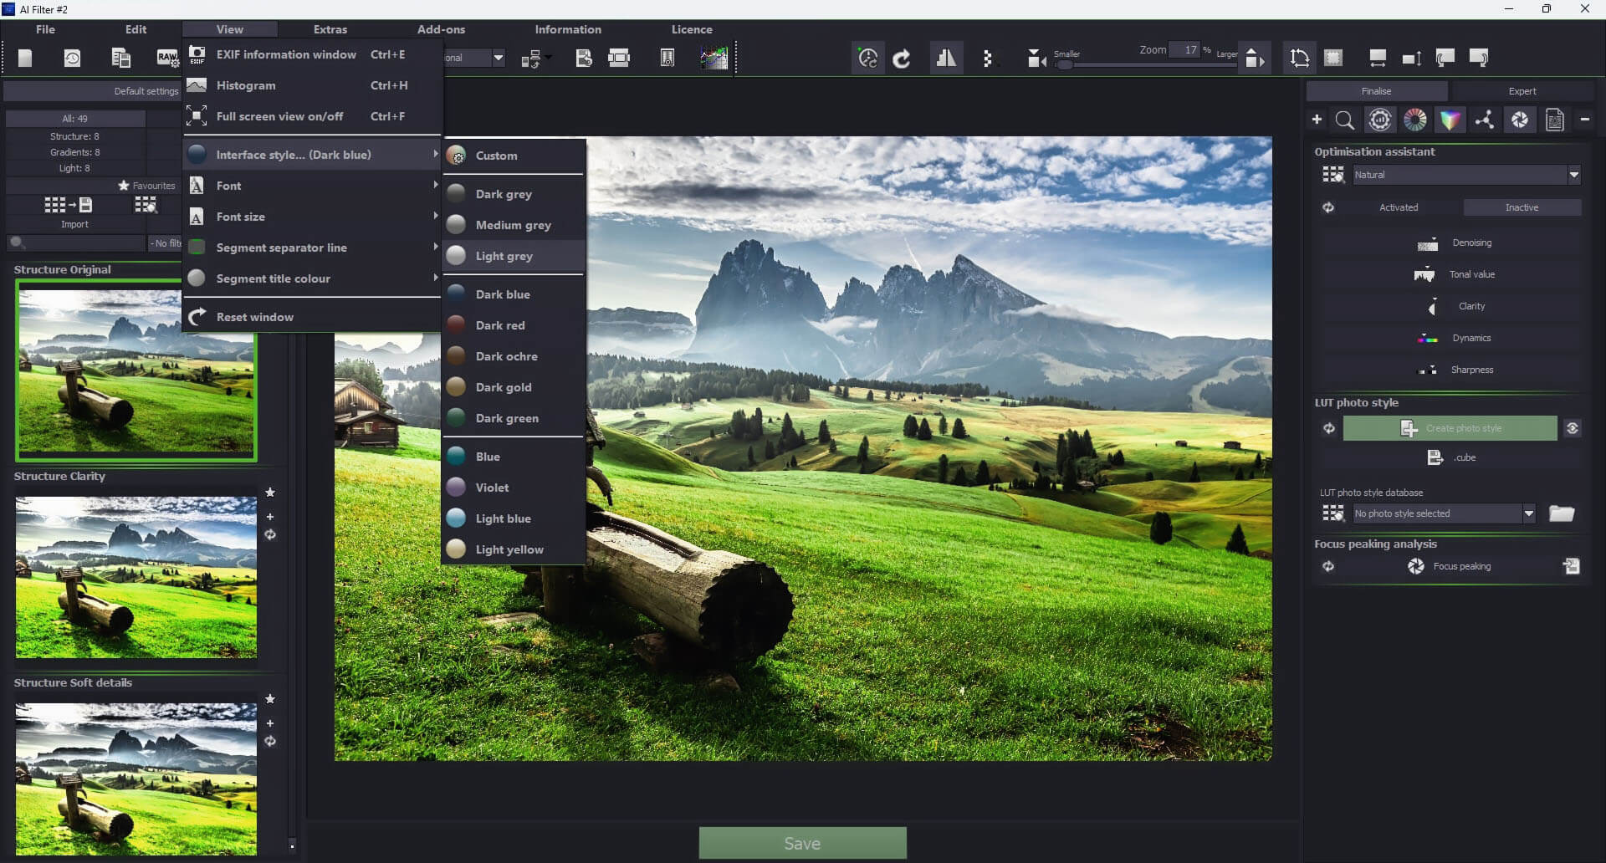Open the Extras menu
Screen dimensions: 1606x863
pyautogui.click(x=330, y=28)
